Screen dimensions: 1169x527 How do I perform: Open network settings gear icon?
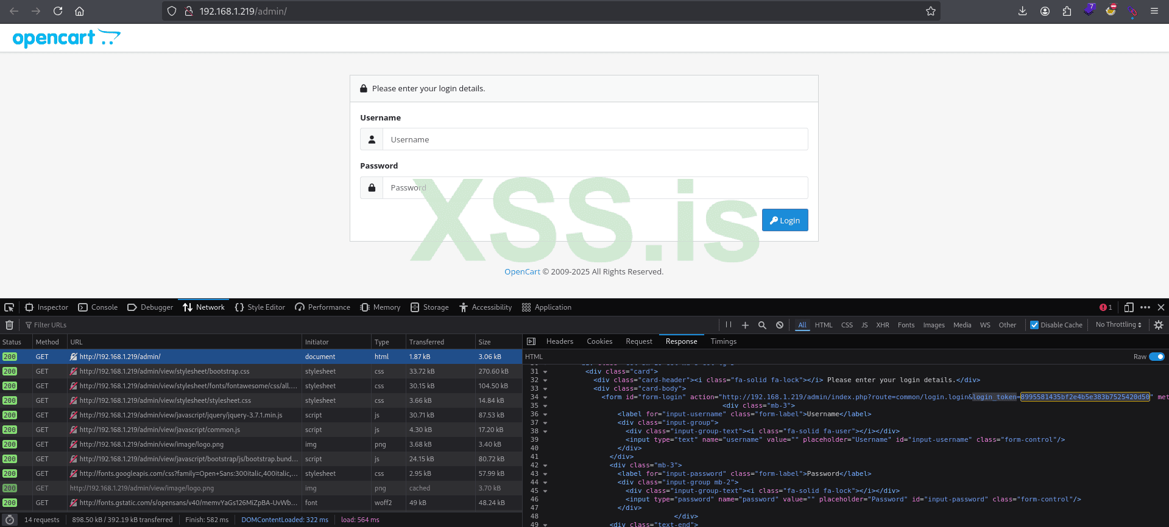pyautogui.click(x=1159, y=325)
